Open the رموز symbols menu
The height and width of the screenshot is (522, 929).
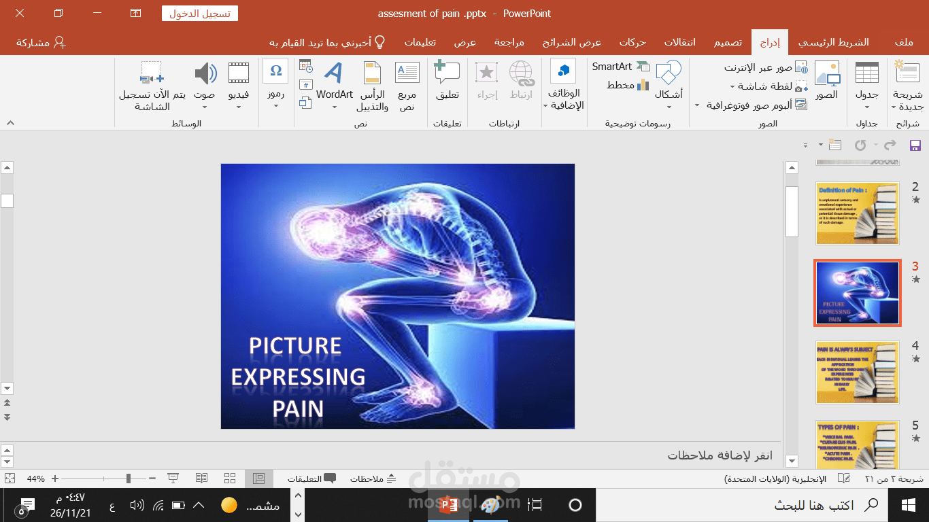point(275,85)
